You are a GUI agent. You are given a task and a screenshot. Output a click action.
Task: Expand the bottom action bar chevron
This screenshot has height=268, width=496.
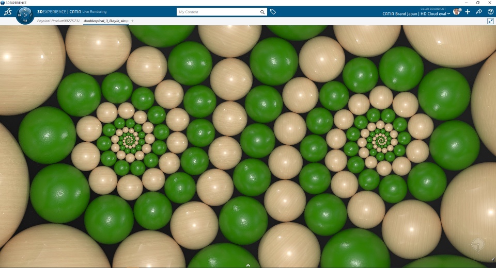(248, 265)
